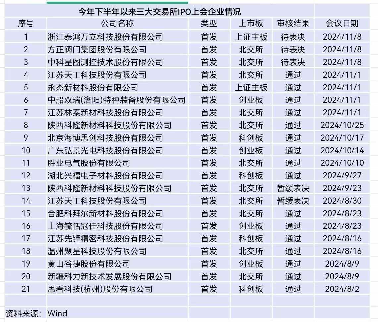Select the cell 思看科技(杭州)股份有限公司
The image size is (378, 322).
click(x=117, y=289)
